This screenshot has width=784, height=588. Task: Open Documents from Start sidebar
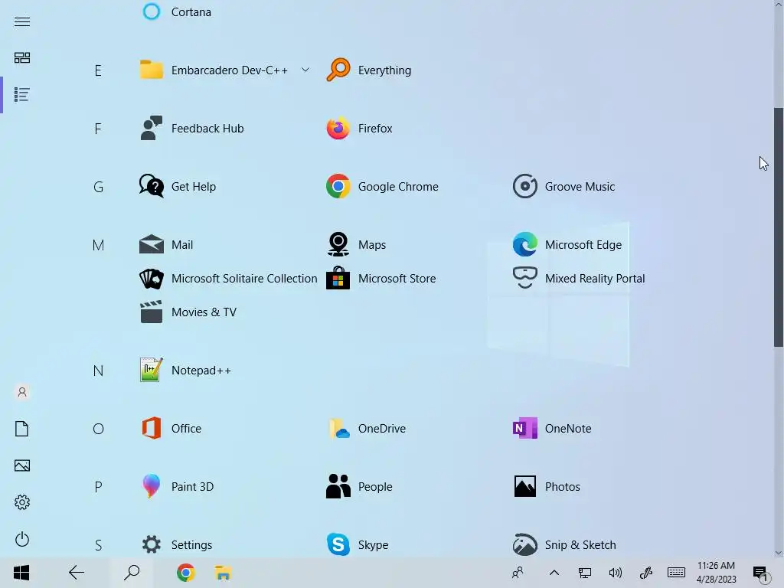tap(22, 429)
